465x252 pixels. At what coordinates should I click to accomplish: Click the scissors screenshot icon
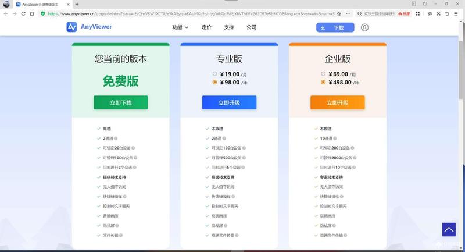point(438,13)
